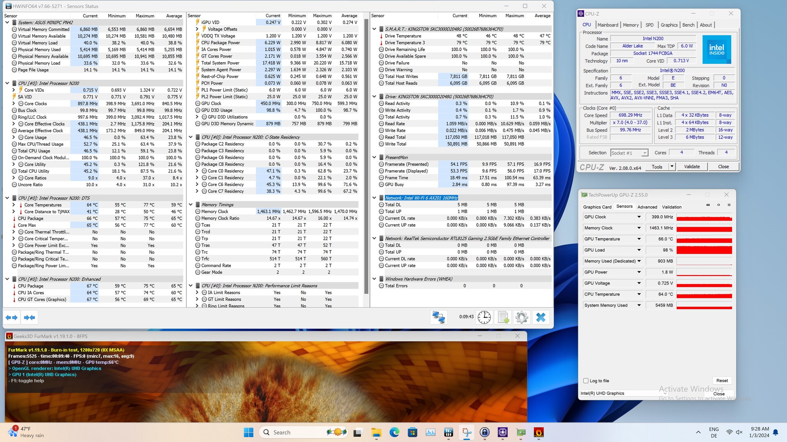Open GPU-Z hamburger menu icon
787x442 pixels.
pos(729,205)
